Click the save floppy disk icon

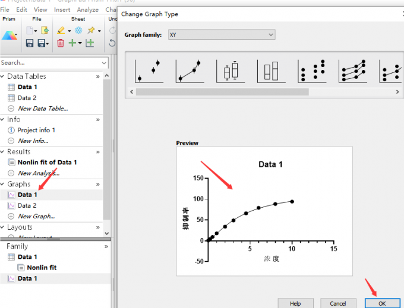point(30,43)
